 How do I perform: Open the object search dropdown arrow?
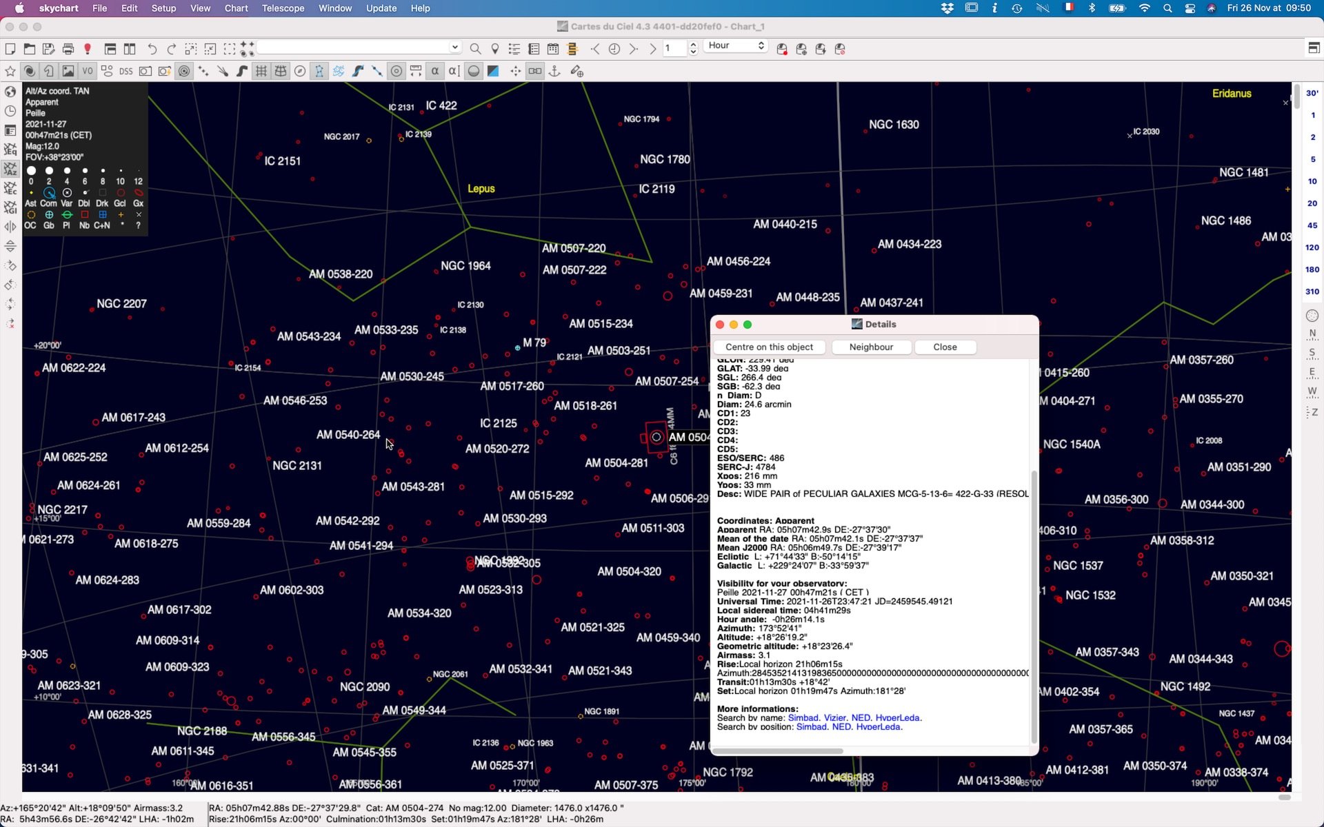tap(454, 47)
